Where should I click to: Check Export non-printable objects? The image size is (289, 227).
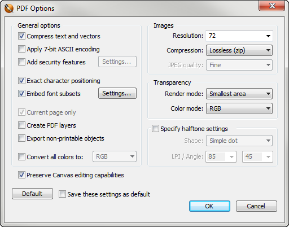(x=21, y=138)
